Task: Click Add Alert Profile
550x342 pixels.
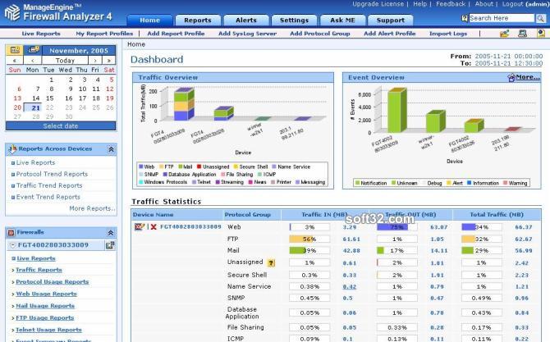Action: click(390, 34)
